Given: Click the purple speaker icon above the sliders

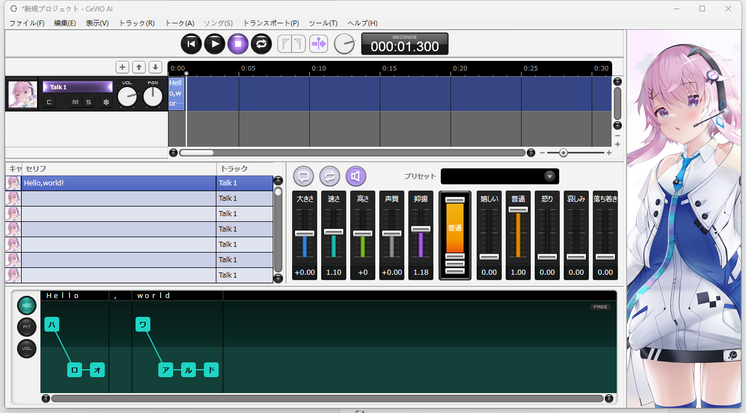Looking at the screenshot, I should point(355,176).
